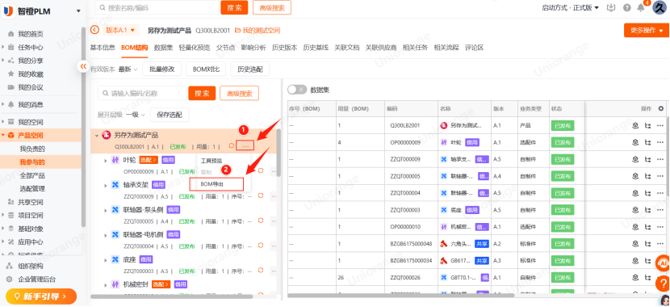Click layers icon in OP00000009 table row
Image resolution: width=670 pixels, height=307 pixels.
point(636,142)
